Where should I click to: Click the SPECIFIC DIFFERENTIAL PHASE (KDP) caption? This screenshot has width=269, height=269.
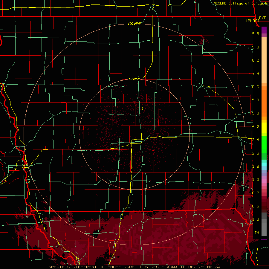[x=93, y=267]
